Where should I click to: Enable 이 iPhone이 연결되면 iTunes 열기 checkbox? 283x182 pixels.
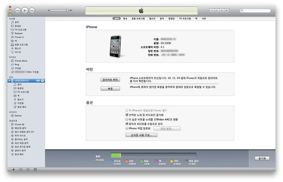[127, 110]
